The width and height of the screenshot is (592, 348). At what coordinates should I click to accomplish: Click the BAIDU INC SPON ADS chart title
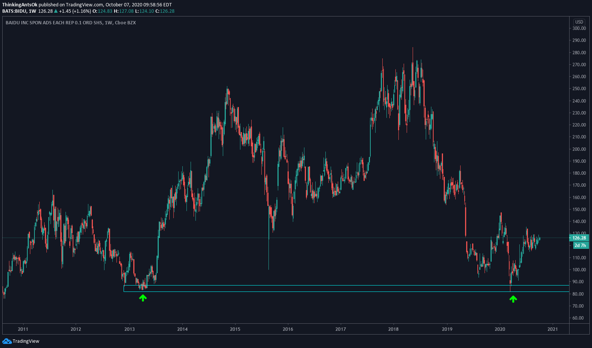point(71,23)
